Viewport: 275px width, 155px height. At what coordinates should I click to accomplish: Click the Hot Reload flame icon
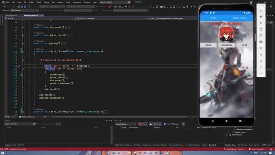click(110, 7)
